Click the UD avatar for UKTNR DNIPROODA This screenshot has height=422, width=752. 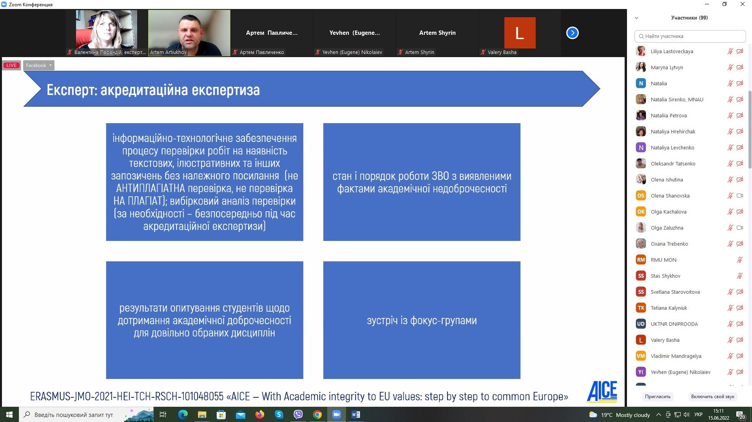(641, 324)
